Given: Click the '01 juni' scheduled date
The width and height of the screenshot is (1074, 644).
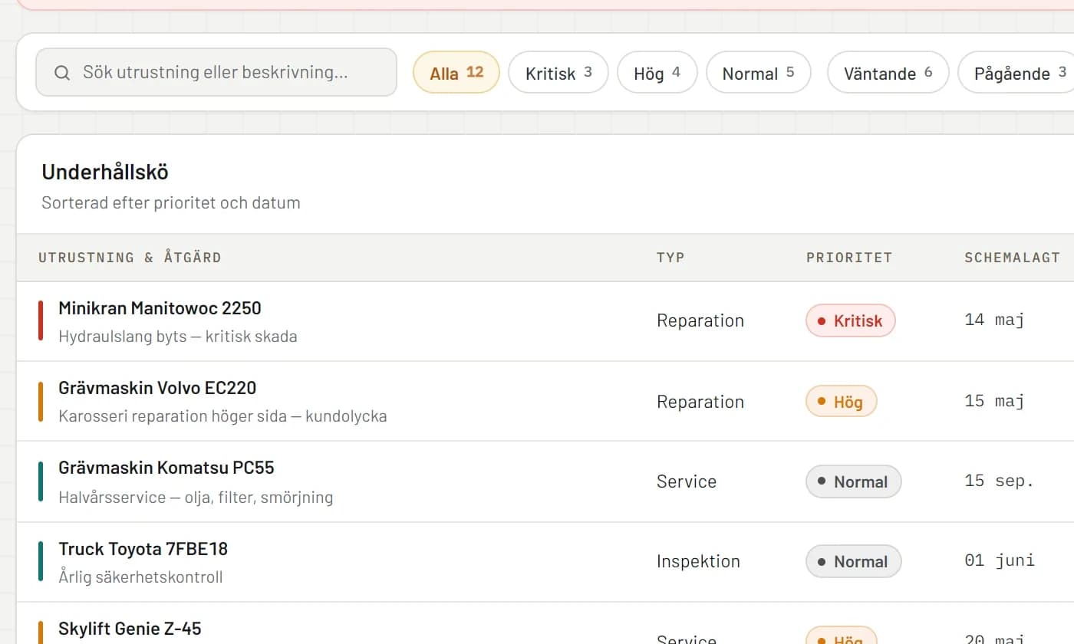Looking at the screenshot, I should click(x=1000, y=560).
